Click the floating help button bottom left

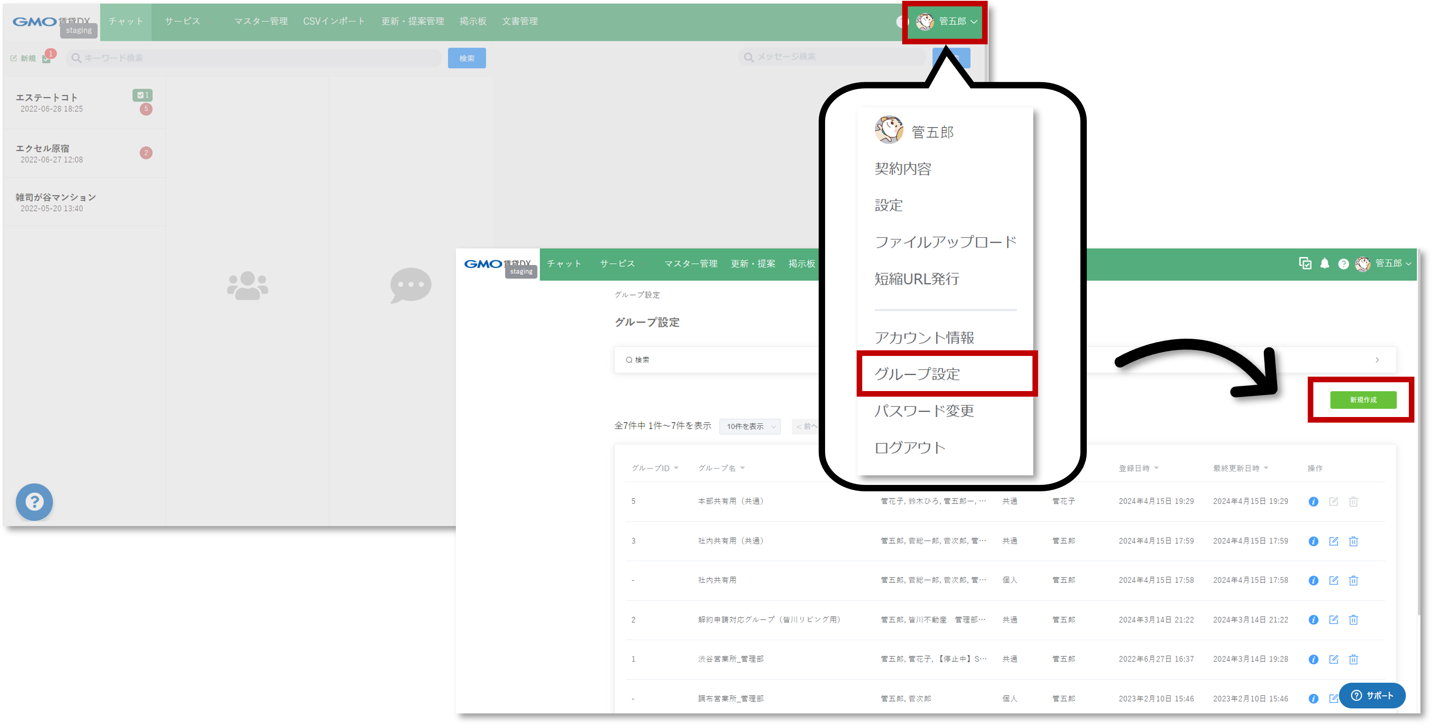pos(34,502)
